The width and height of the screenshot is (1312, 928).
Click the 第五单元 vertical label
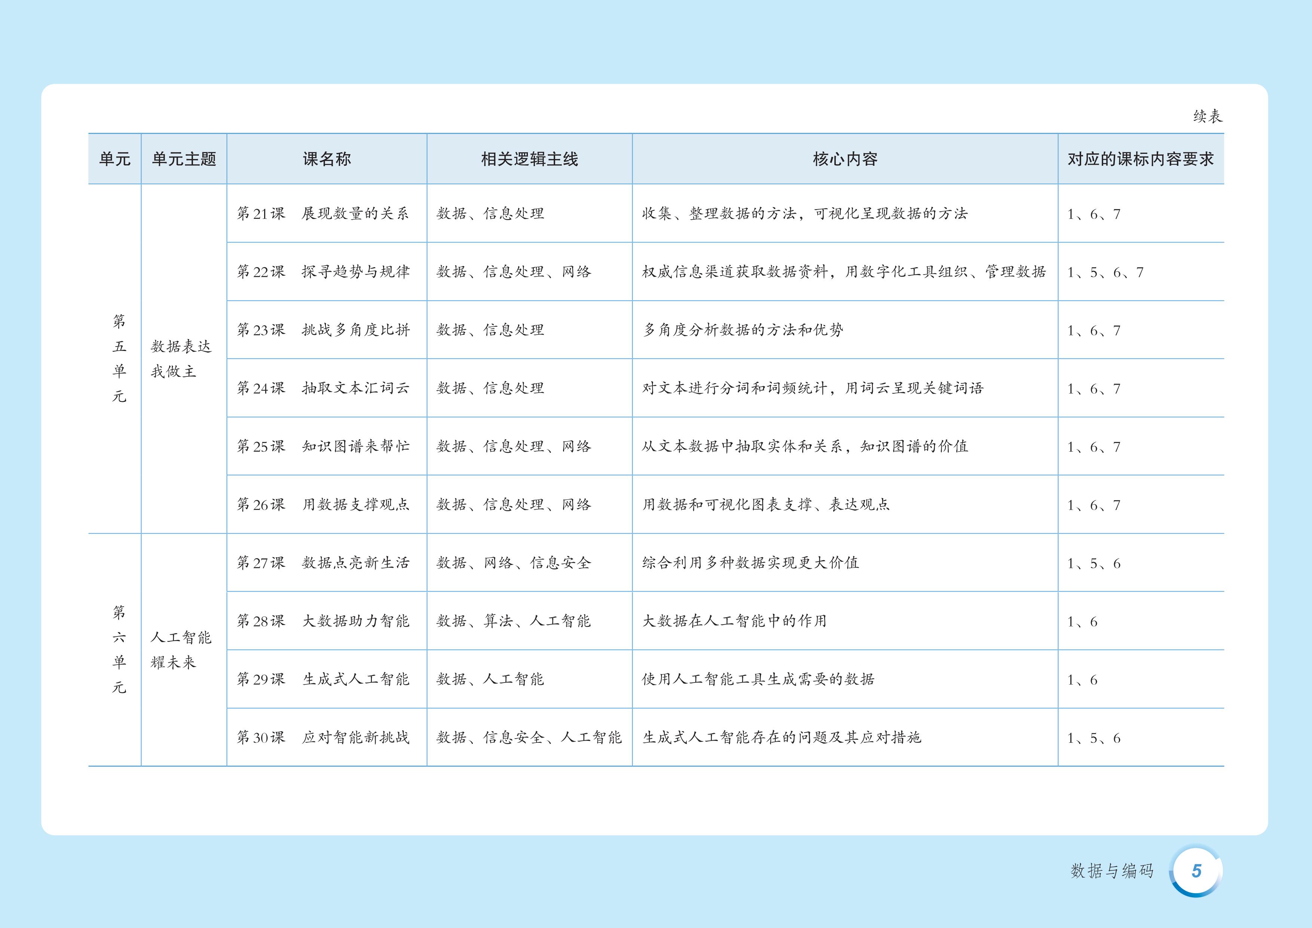coord(119,358)
